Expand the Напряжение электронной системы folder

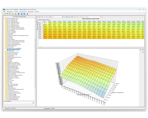click(4, 57)
